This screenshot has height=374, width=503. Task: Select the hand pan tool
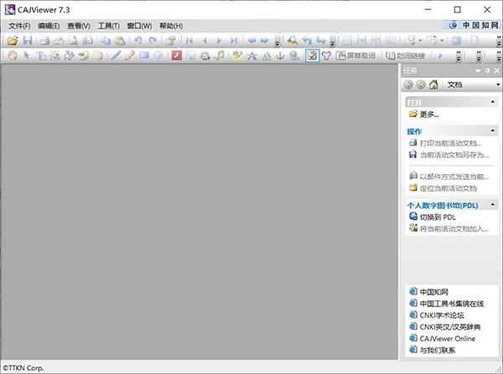click(11, 56)
